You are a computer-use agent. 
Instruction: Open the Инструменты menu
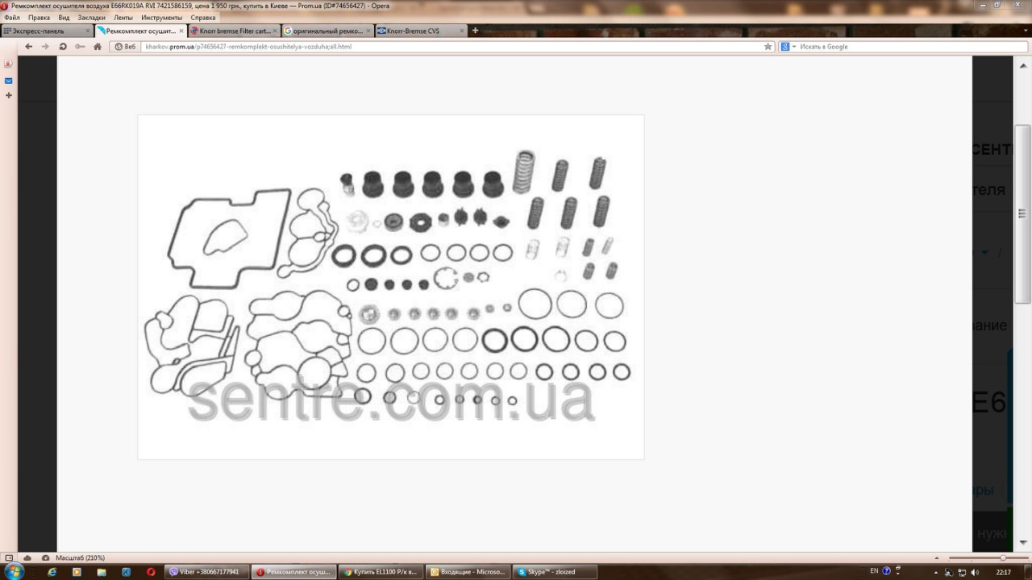(x=161, y=17)
